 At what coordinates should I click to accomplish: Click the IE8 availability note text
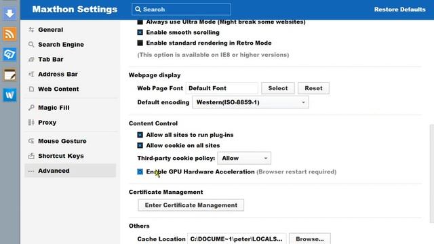click(213, 55)
